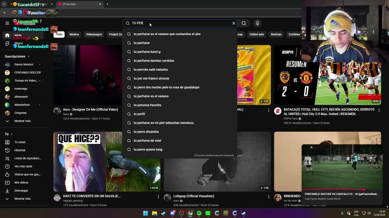Open the ESPN Fans channel avatar
This screenshot has height=218, width=389.
pyautogui.click(x=278, y=111)
